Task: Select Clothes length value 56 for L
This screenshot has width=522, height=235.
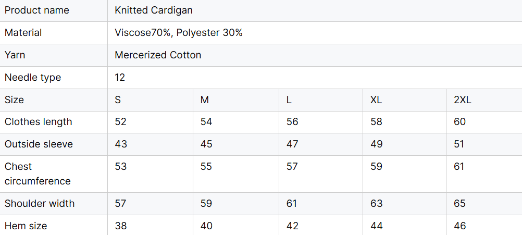Action: point(292,122)
